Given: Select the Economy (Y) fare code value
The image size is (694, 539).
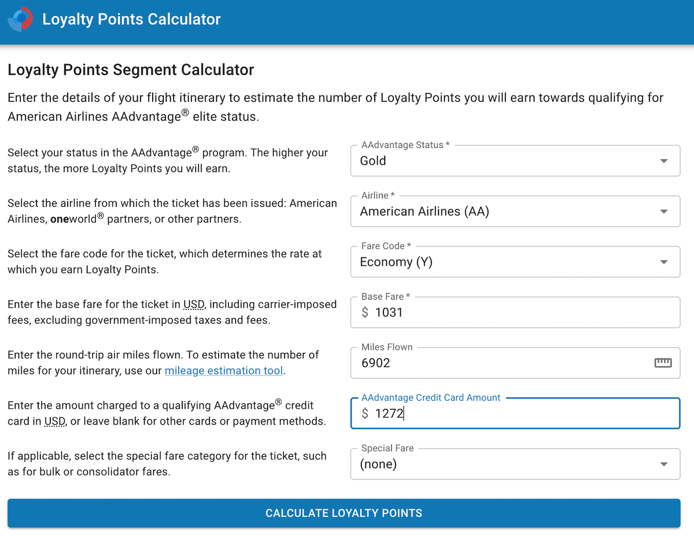Looking at the screenshot, I should coord(395,261).
